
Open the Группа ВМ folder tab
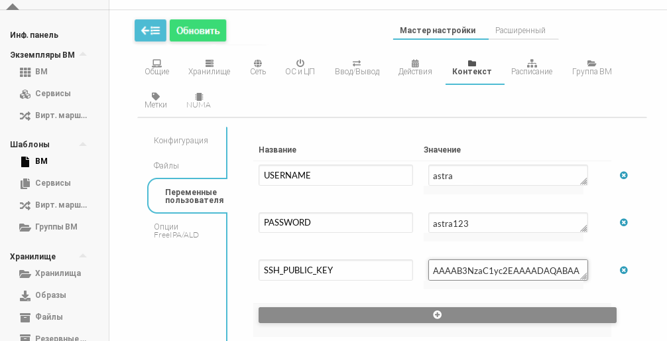tap(591, 67)
